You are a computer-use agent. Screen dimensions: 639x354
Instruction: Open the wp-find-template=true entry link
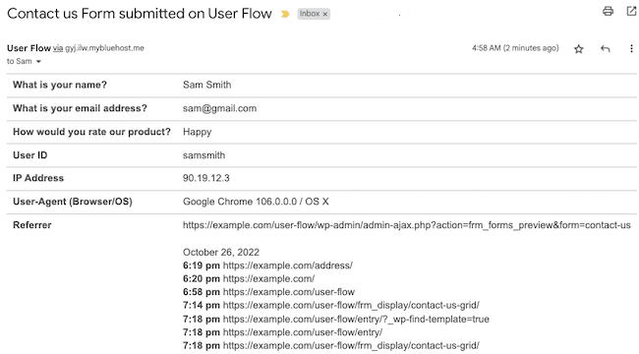point(356,319)
